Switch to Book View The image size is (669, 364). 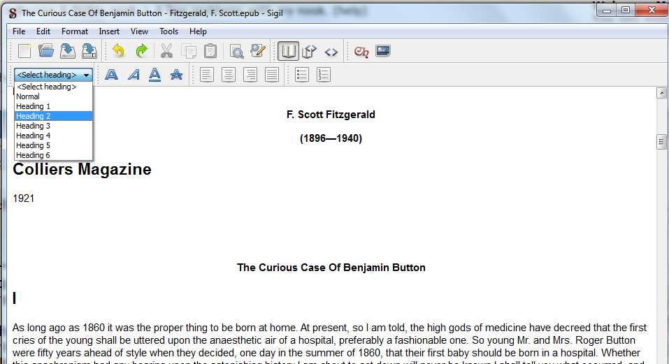[288, 51]
